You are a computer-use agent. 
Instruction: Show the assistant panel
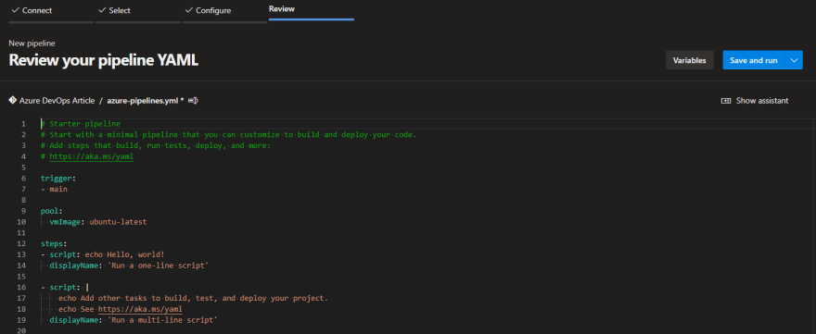tap(755, 101)
